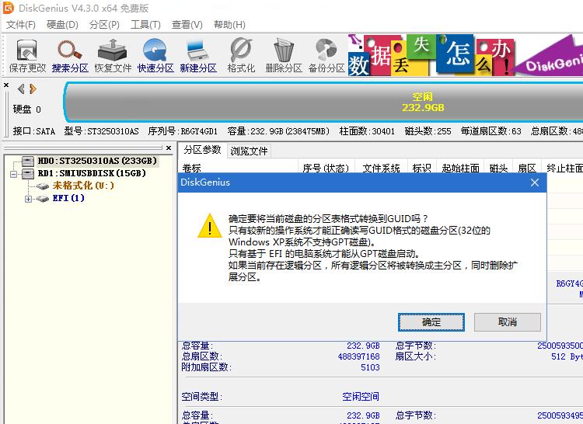Open the 分区(P) menu
The image size is (583, 424).
tap(104, 25)
